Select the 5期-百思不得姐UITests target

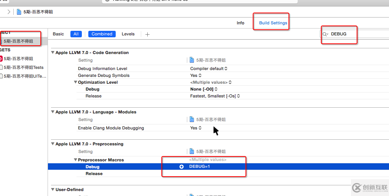click(25, 76)
